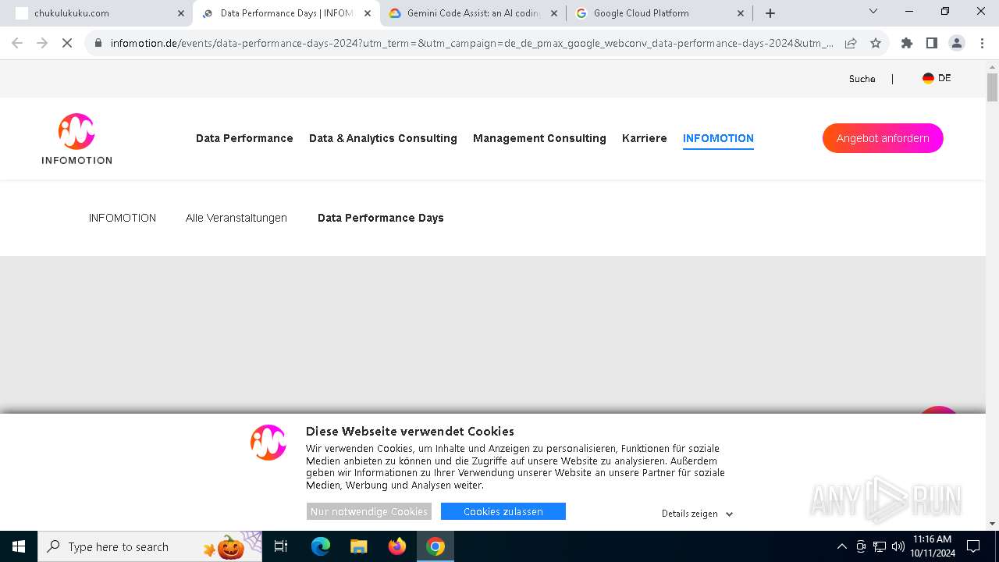Toggle Chrome side panel icon
999x562 pixels.
[932, 43]
